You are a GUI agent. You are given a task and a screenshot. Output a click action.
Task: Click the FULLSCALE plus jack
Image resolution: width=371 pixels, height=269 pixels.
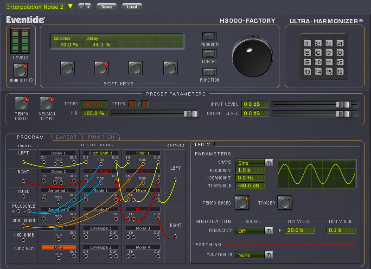point(18,211)
